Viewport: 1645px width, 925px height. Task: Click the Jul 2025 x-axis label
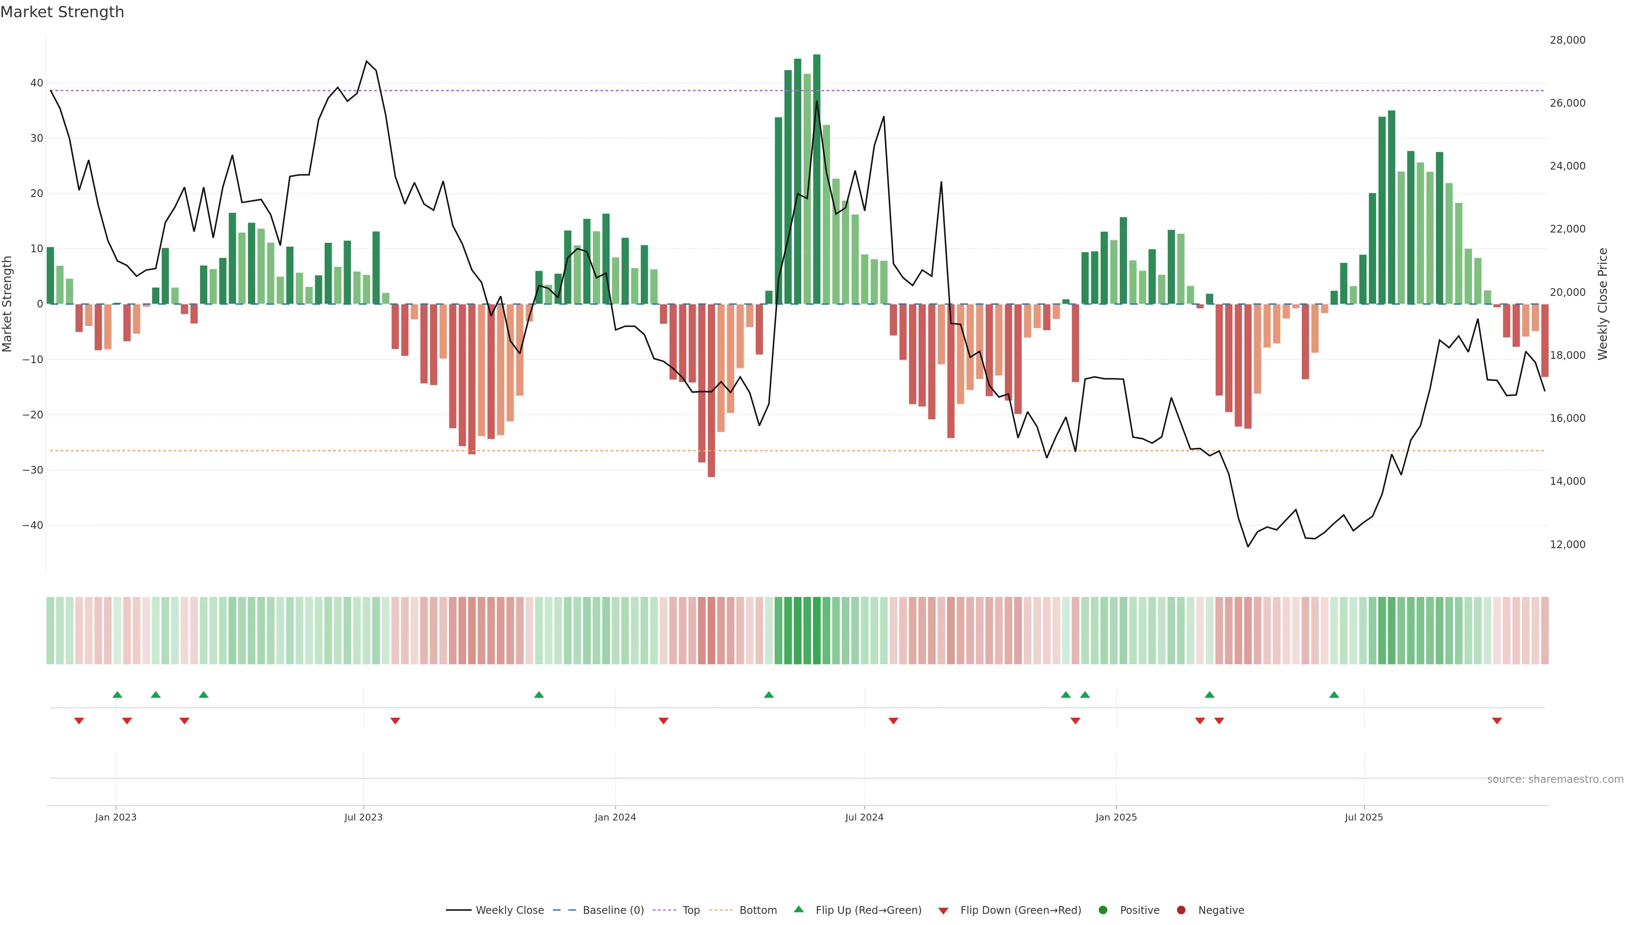[1364, 817]
